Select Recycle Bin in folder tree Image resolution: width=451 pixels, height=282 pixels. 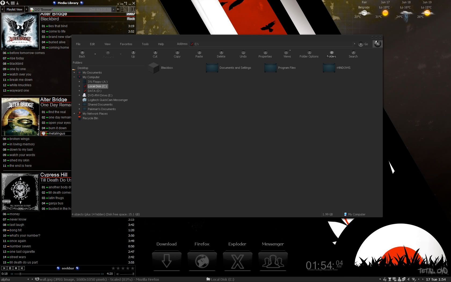point(90,118)
